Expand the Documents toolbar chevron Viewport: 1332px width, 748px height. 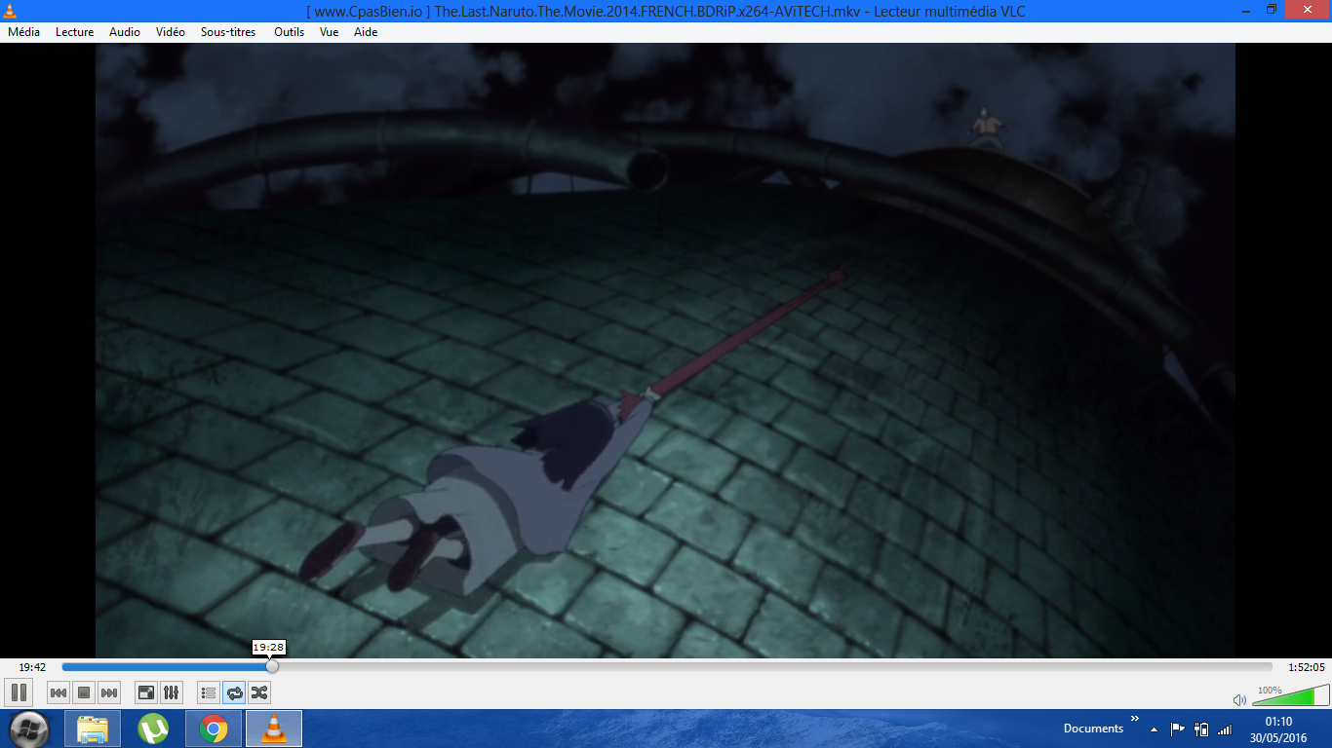[1135, 719]
